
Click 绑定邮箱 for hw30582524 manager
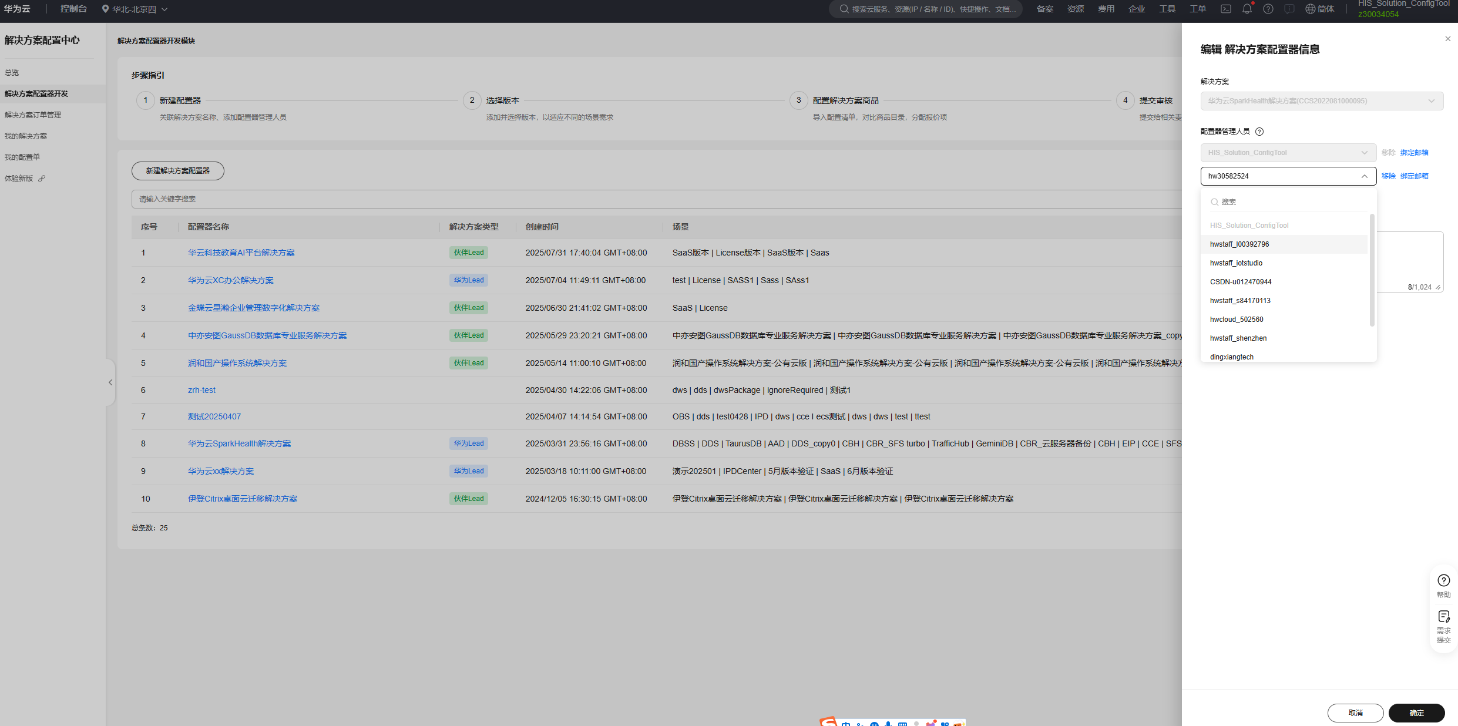coord(1414,176)
